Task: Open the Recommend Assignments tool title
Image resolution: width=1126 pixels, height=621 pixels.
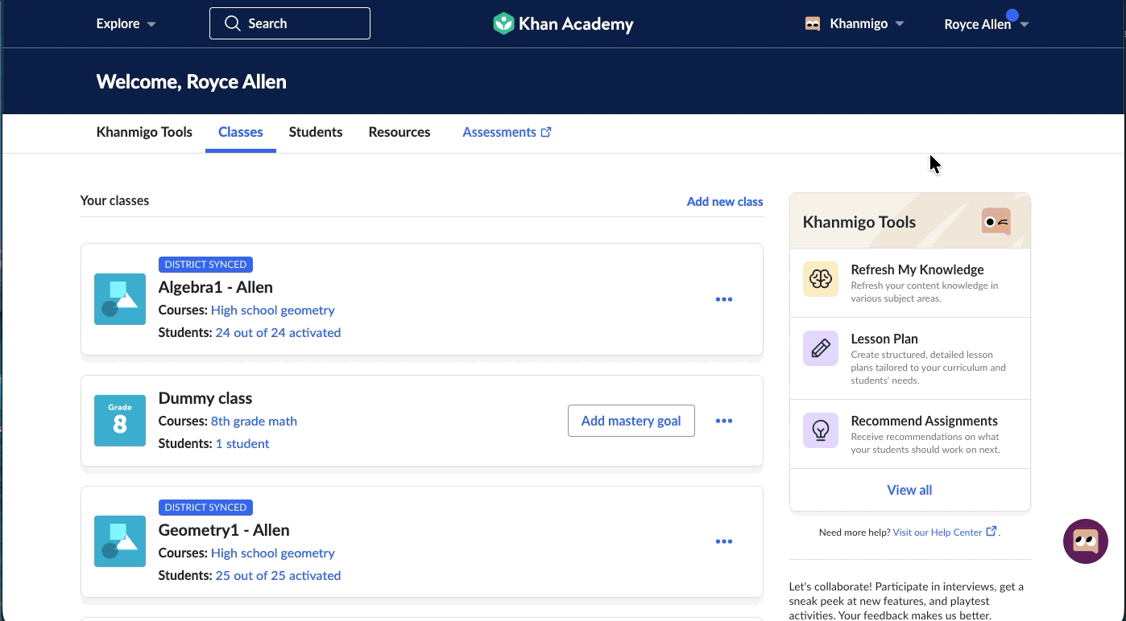Action: [x=925, y=421]
